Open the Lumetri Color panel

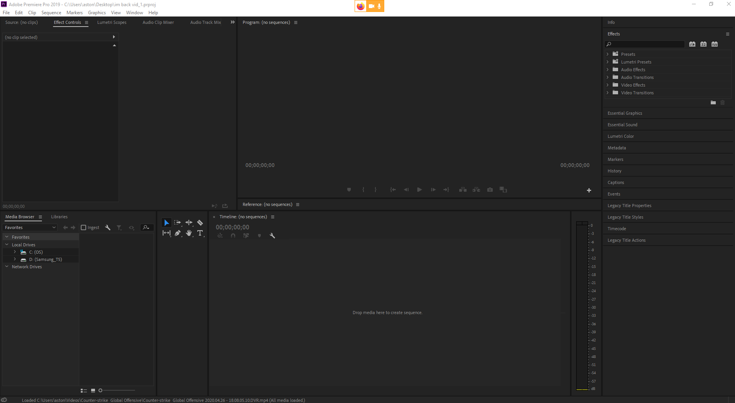(620, 136)
